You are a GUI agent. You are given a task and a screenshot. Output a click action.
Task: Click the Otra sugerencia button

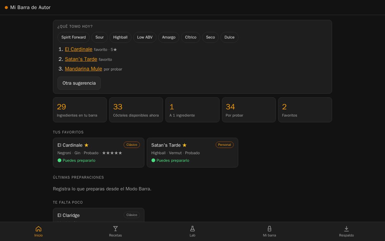pyautogui.click(x=79, y=83)
